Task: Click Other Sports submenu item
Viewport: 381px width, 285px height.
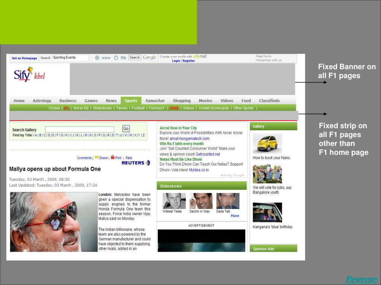Action: (243, 108)
